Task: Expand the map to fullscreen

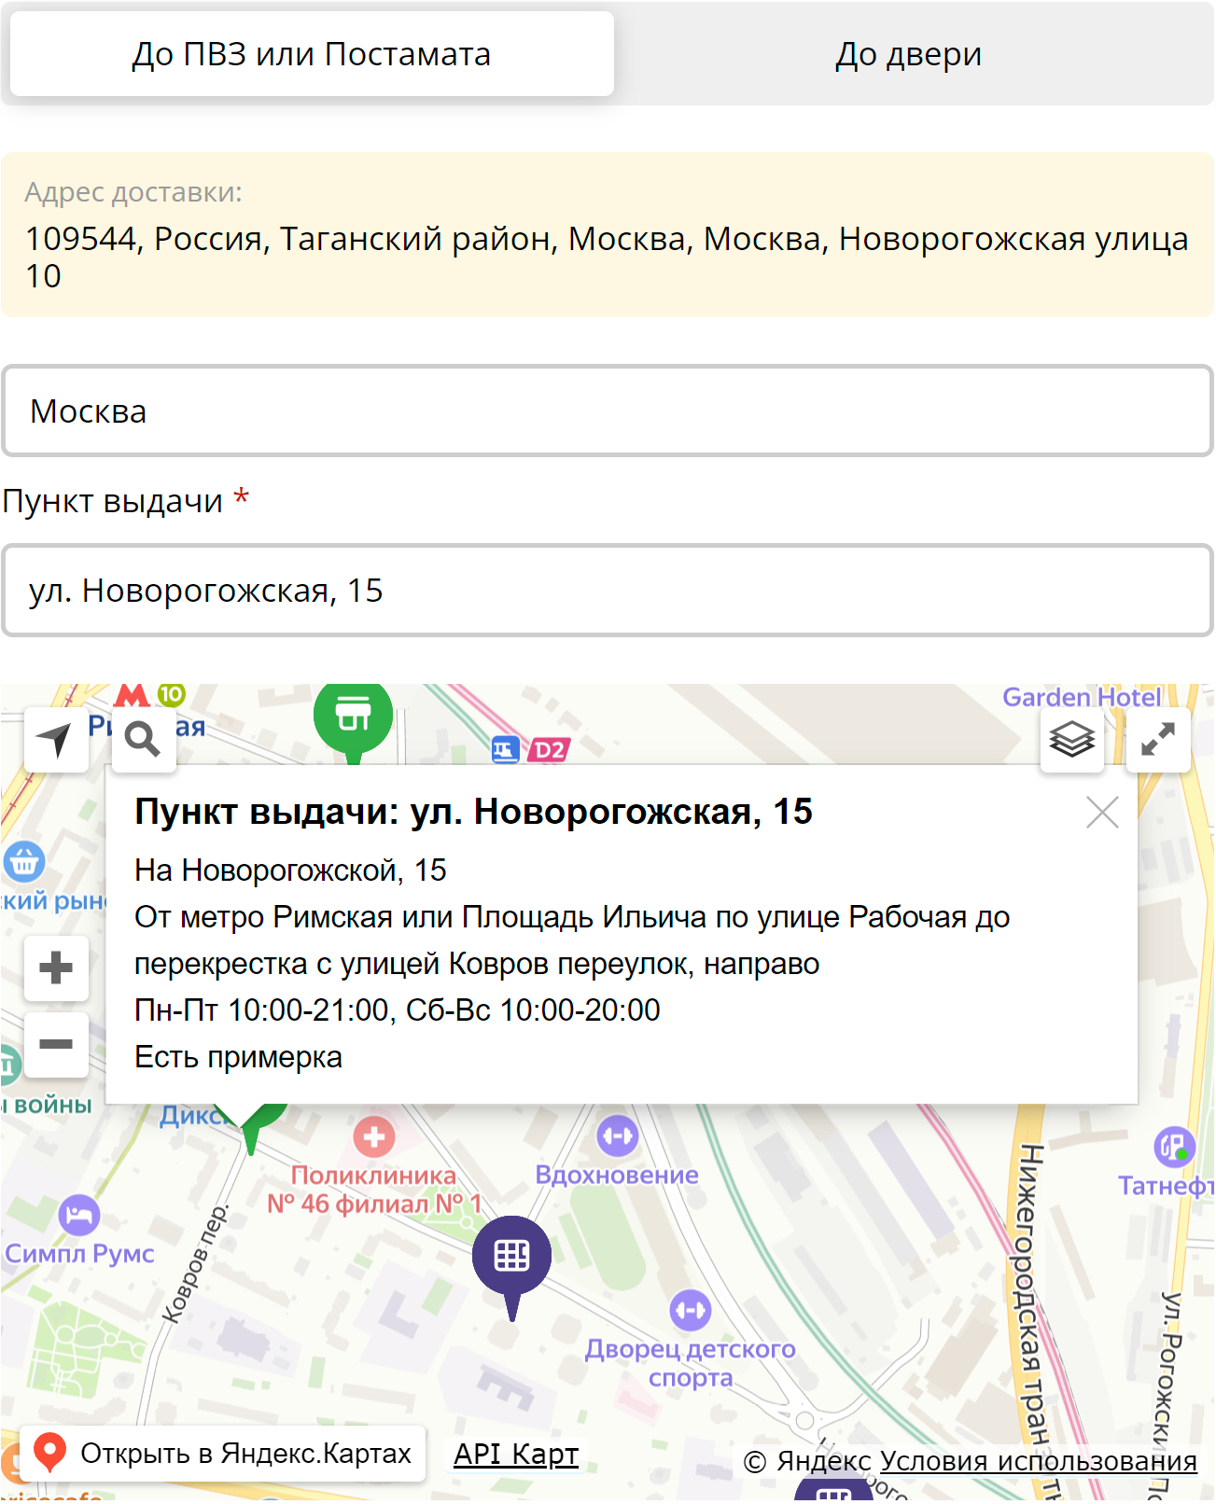Action: [1158, 740]
